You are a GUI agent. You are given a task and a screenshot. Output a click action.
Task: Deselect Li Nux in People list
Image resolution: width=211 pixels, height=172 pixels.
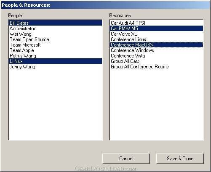pos(55,61)
